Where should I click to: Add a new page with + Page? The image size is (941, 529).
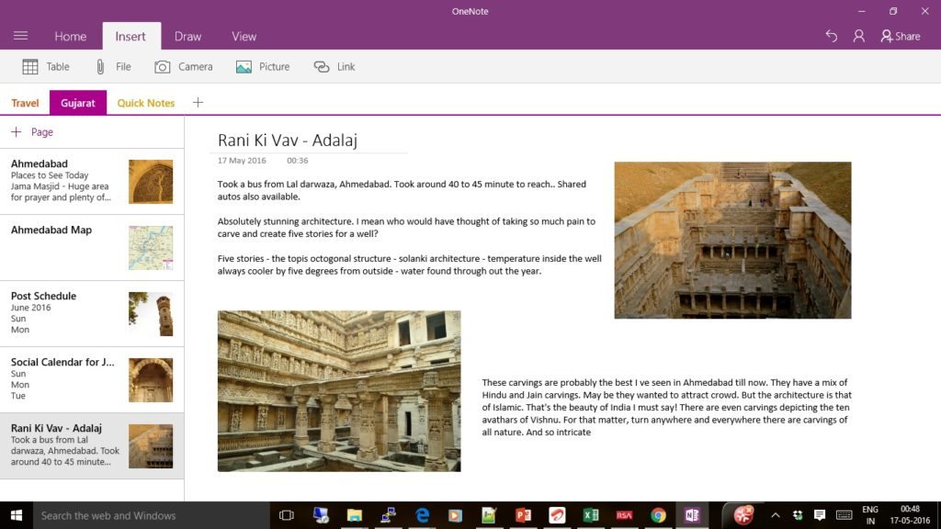[33, 131]
